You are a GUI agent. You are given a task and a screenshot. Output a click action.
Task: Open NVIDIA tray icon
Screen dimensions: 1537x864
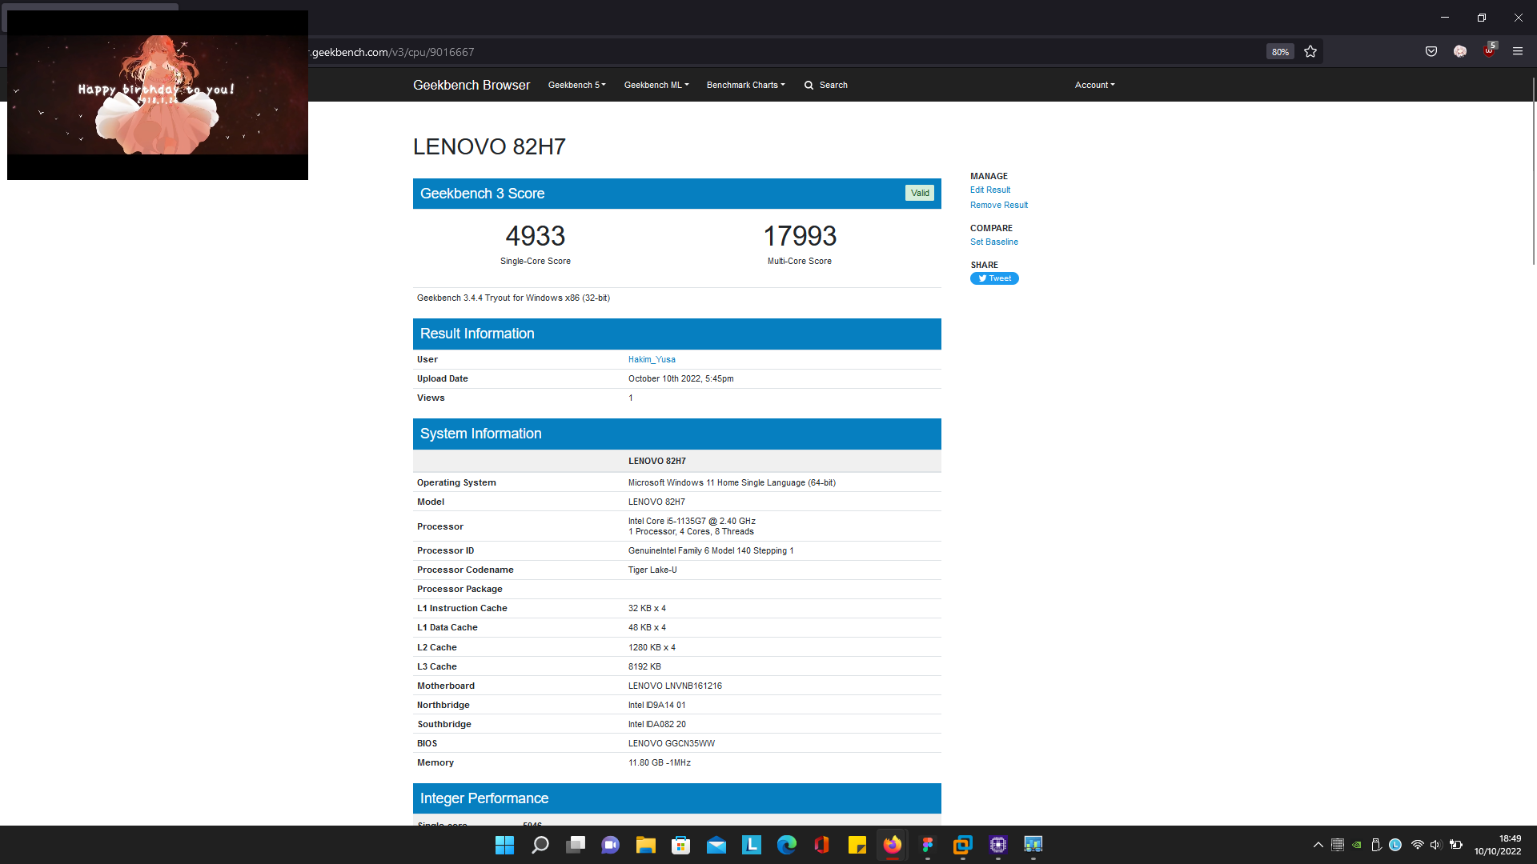pyautogui.click(x=1357, y=845)
